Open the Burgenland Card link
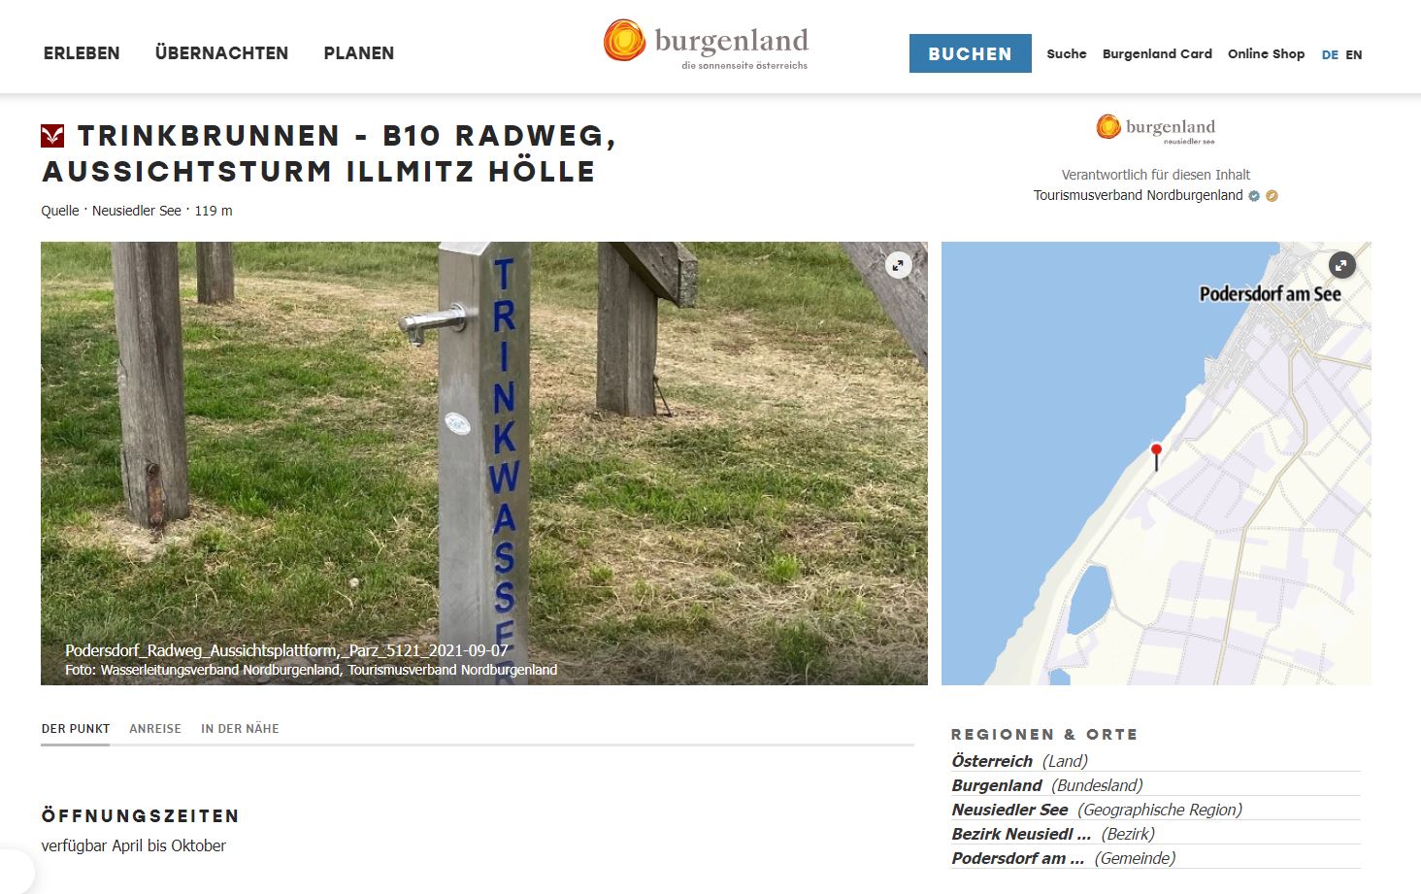1421x894 pixels. tap(1157, 54)
